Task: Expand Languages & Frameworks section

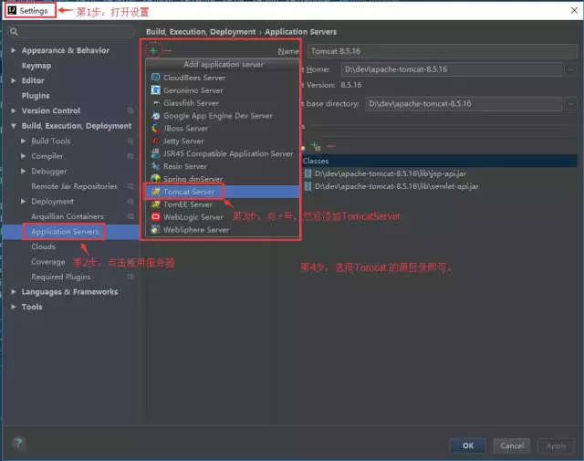Action: [14, 292]
